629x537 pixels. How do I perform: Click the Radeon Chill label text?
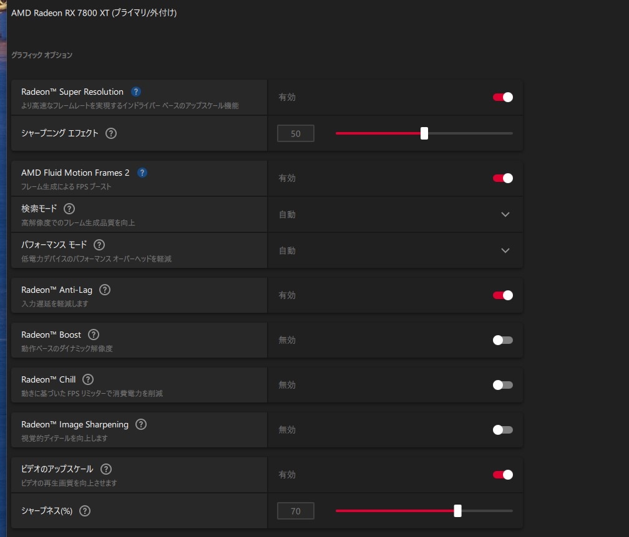pyautogui.click(x=48, y=379)
